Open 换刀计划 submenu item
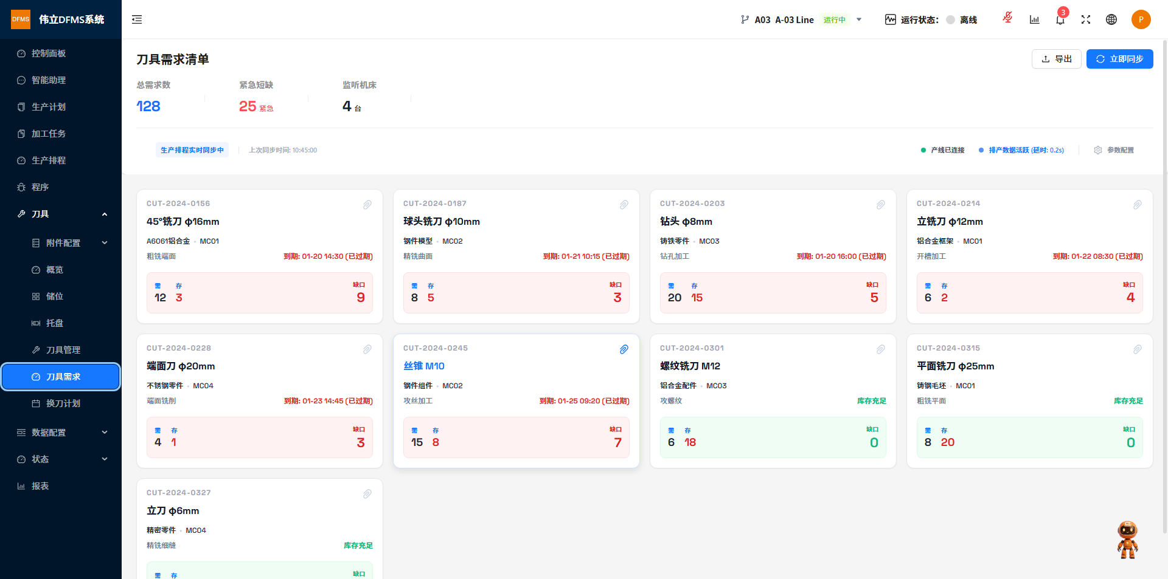The height and width of the screenshot is (579, 1168). [x=61, y=403]
